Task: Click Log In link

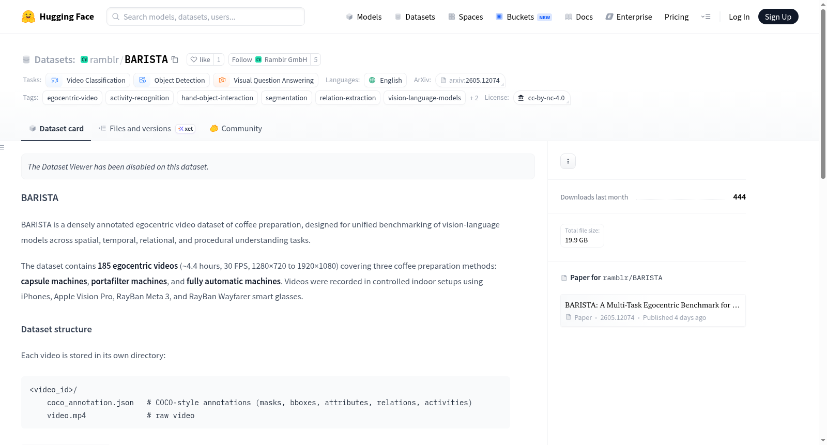Action: coord(739,17)
